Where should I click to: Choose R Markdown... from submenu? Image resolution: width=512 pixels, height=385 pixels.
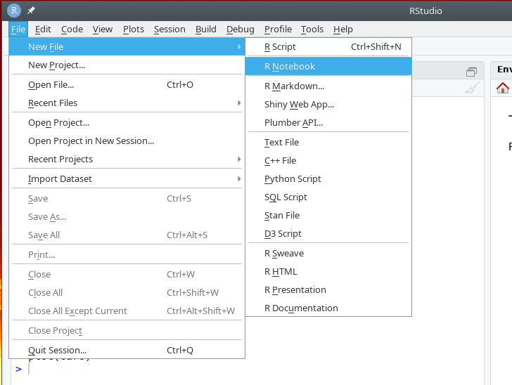coord(328,86)
